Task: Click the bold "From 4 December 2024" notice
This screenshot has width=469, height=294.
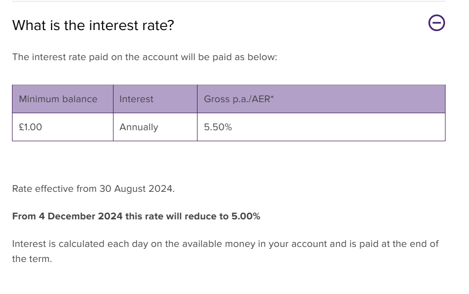Action: point(136,216)
